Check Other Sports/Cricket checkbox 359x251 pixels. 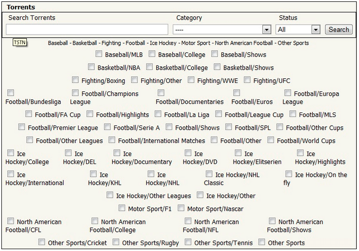point(41,242)
